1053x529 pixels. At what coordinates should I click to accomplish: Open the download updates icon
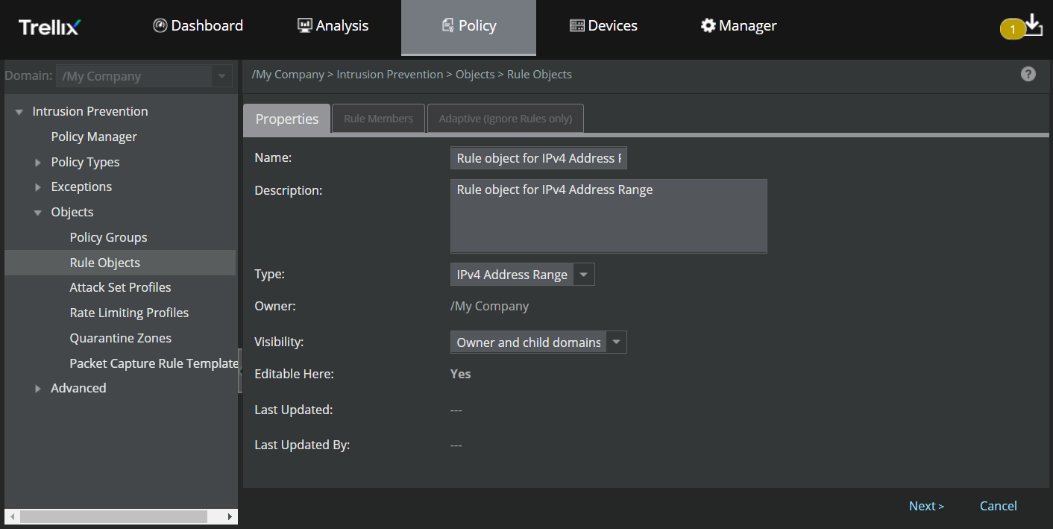coord(1033,25)
